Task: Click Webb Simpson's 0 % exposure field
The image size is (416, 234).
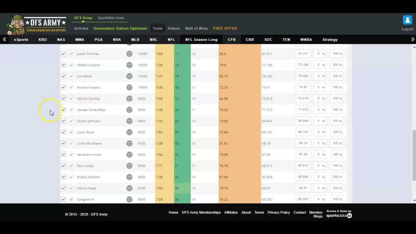Action: coord(320,65)
